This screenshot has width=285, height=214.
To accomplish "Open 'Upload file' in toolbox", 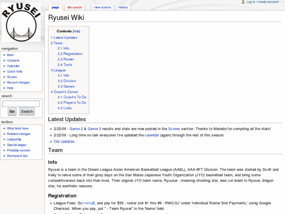I will (x=14, y=139).
